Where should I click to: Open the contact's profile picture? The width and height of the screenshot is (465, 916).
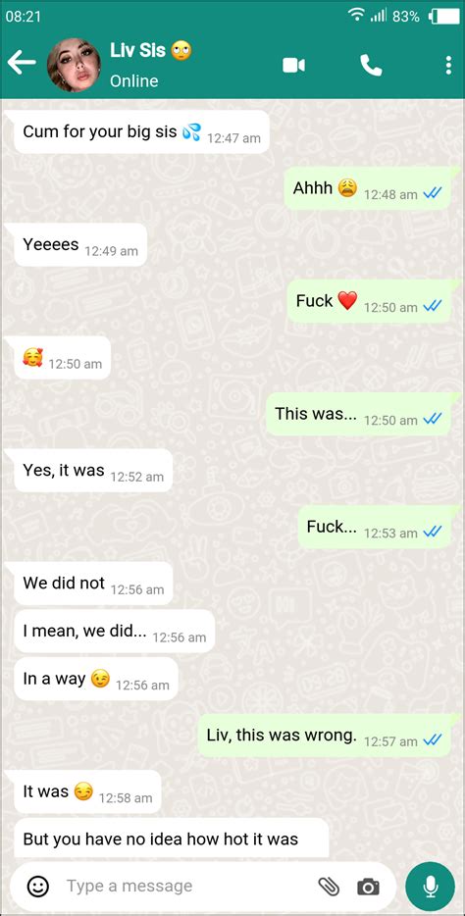point(74,65)
